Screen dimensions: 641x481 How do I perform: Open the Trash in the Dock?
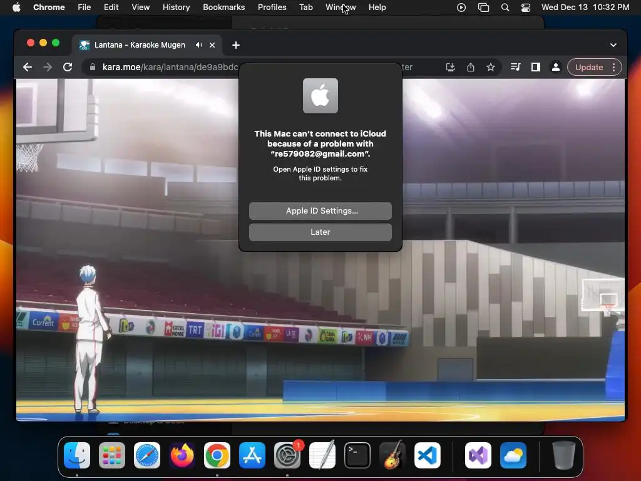click(x=564, y=455)
